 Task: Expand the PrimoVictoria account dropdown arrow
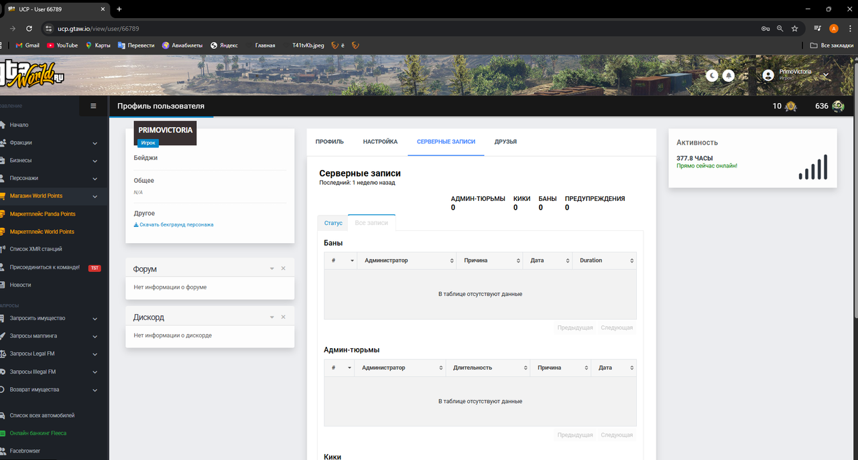(x=826, y=75)
